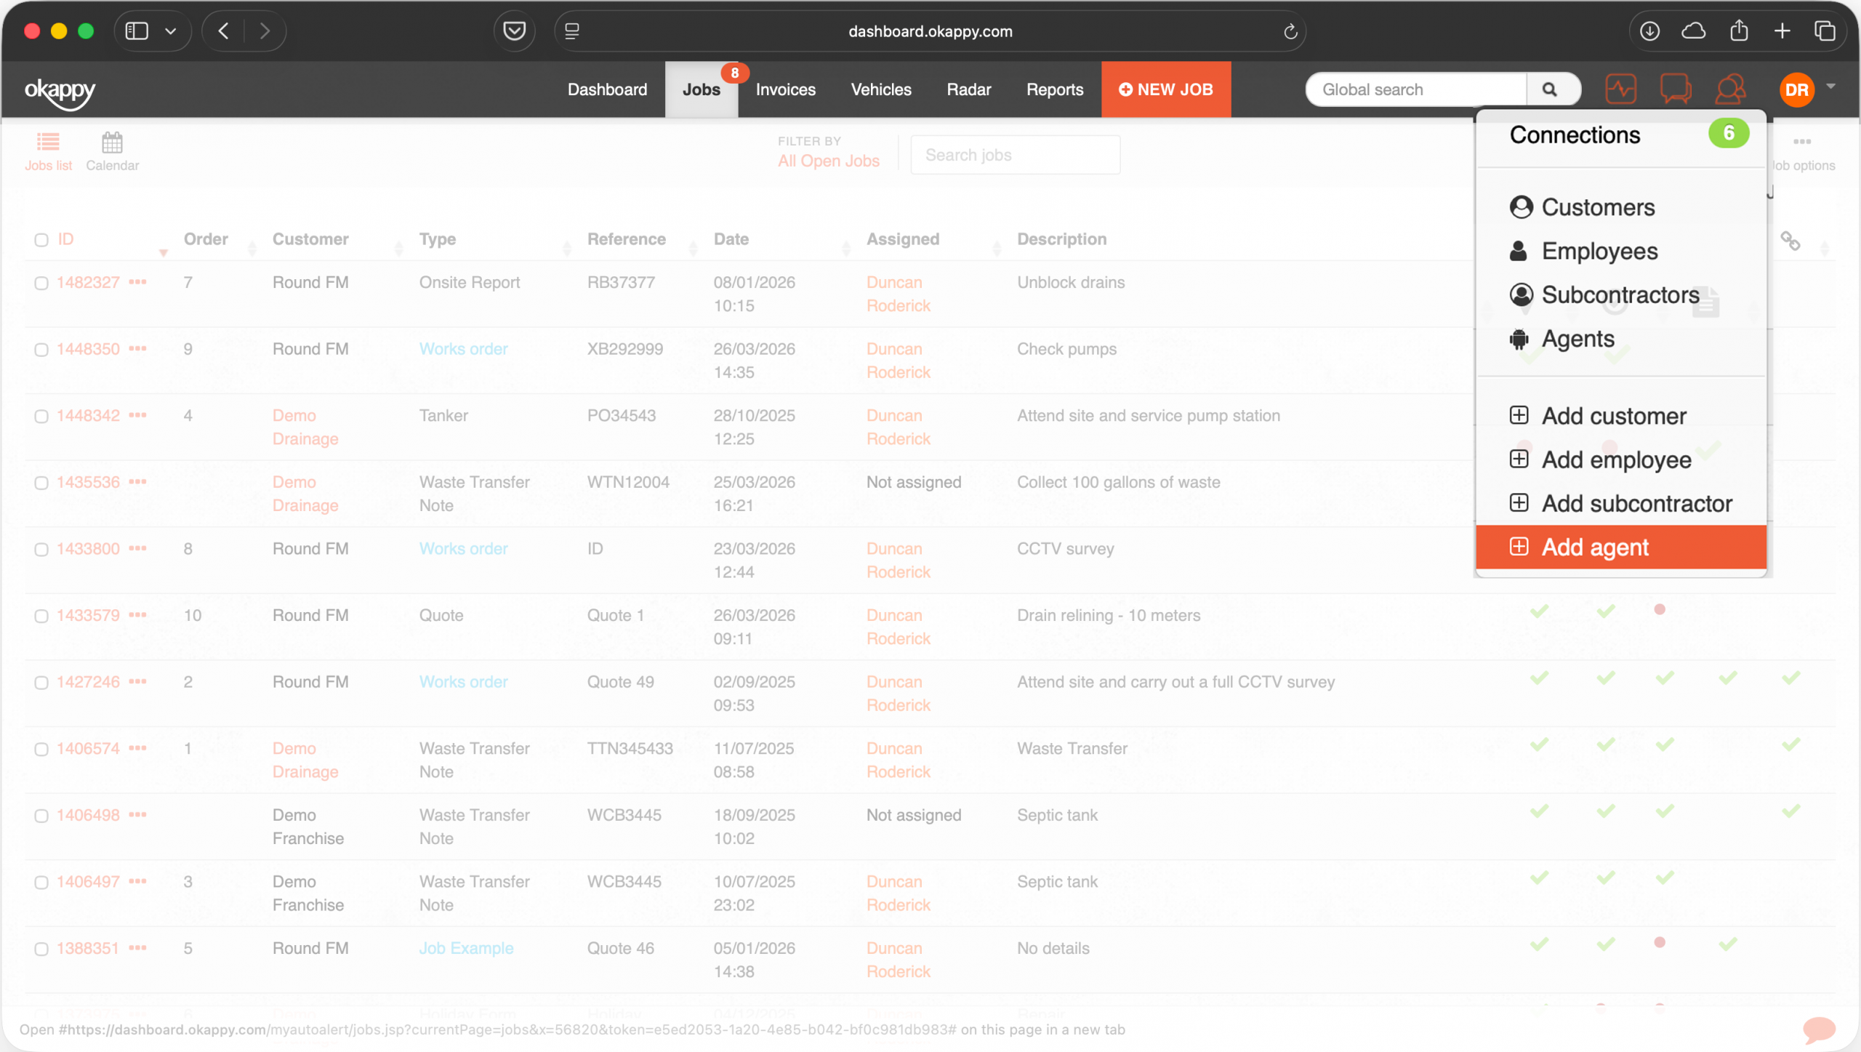This screenshot has width=1861, height=1052.
Task: Choose Add agent menu item
Action: point(1620,547)
